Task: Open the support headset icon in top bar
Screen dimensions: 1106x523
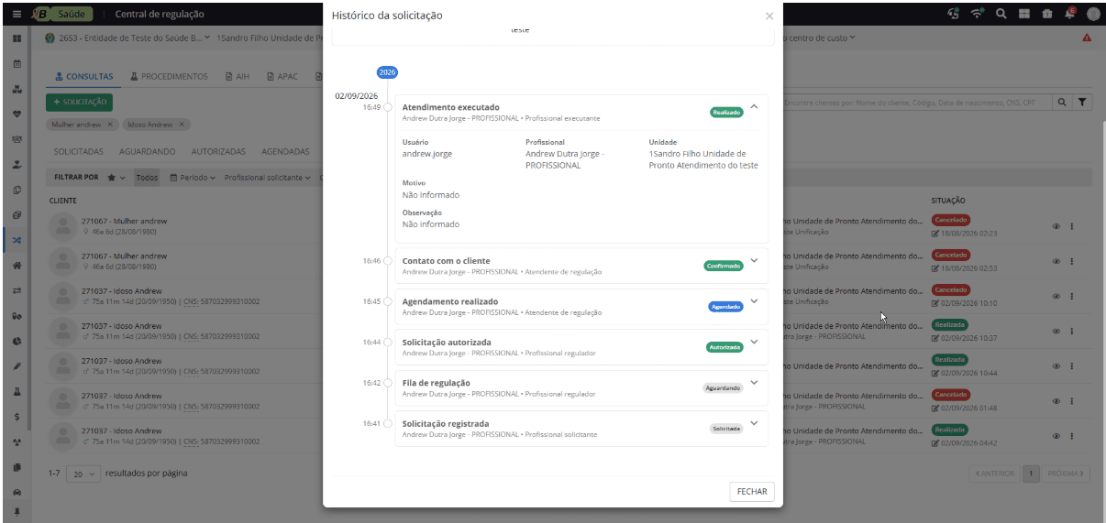Action: click(x=954, y=14)
